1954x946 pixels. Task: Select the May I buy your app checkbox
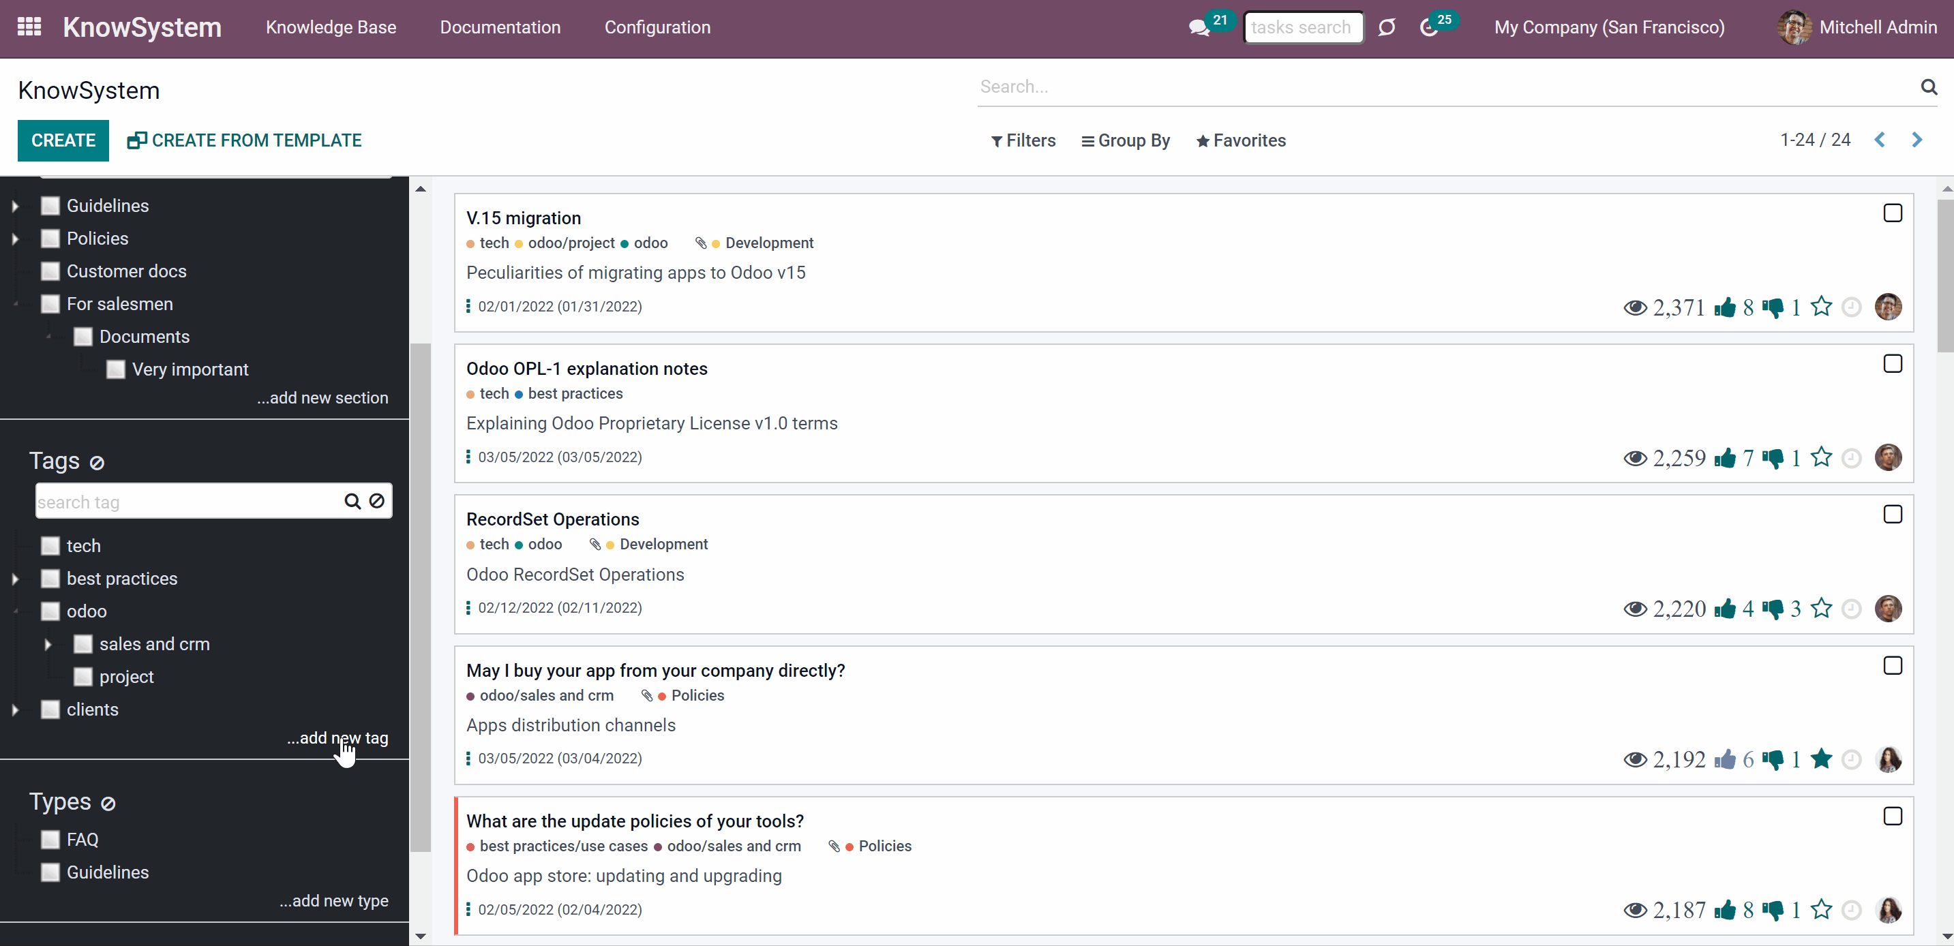pos(1893,665)
